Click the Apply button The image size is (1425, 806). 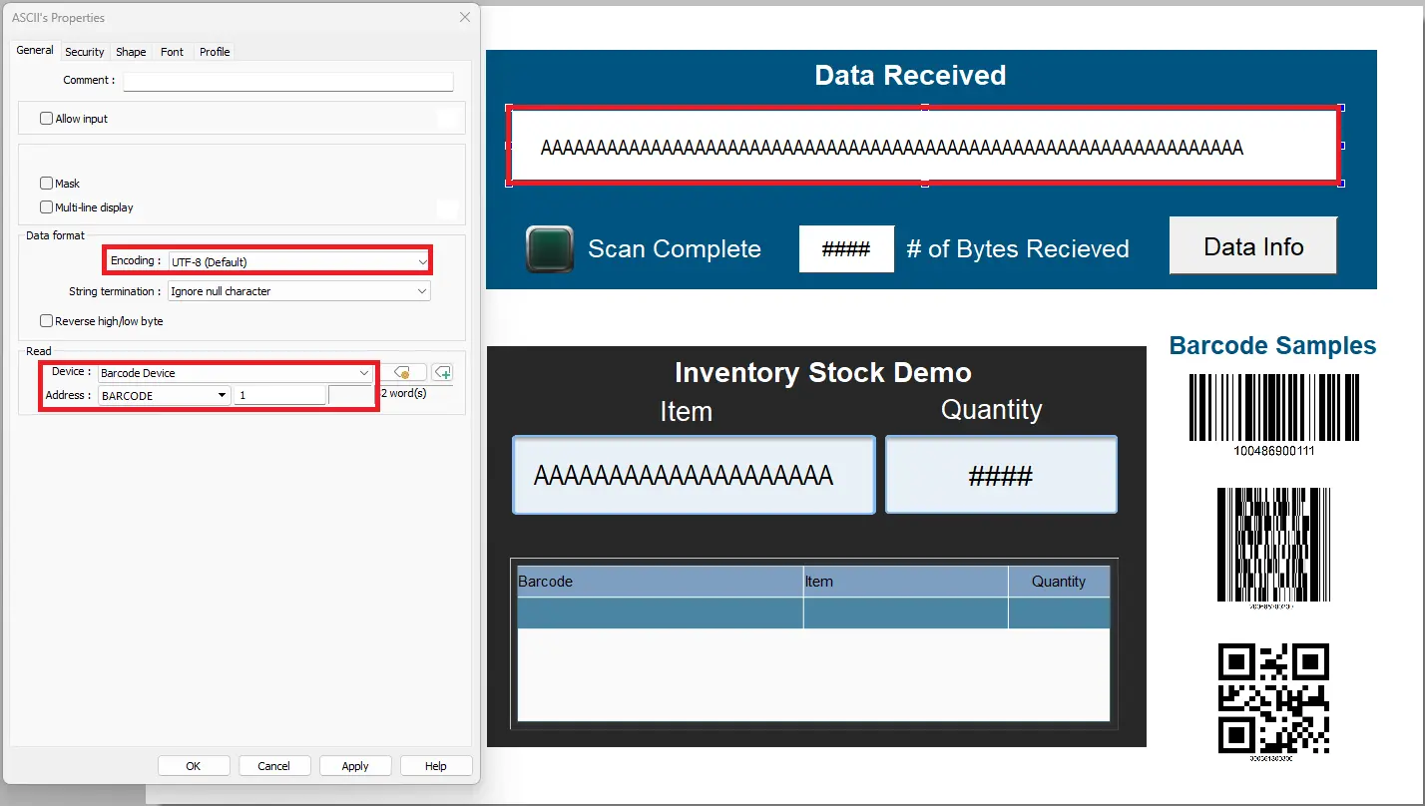pyautogui.click(x=355, y=765)
